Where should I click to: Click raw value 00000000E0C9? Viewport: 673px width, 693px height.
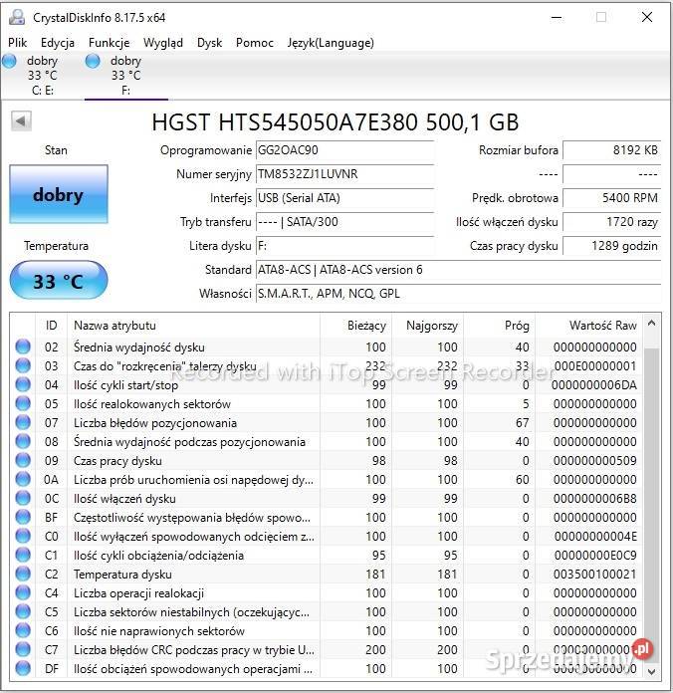pos(595,556)
